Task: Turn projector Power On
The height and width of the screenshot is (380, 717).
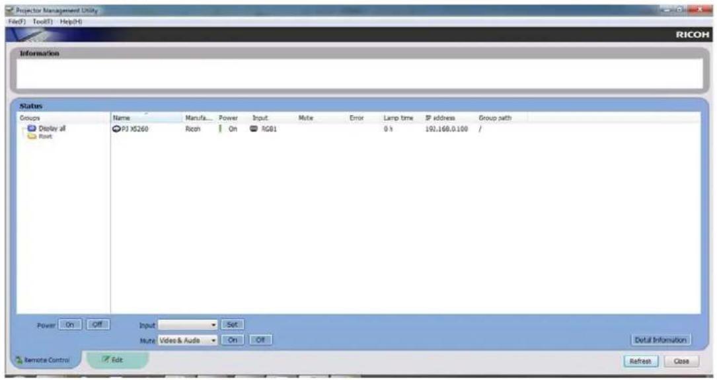Action: pyautogui.click(x=69, y=324)
